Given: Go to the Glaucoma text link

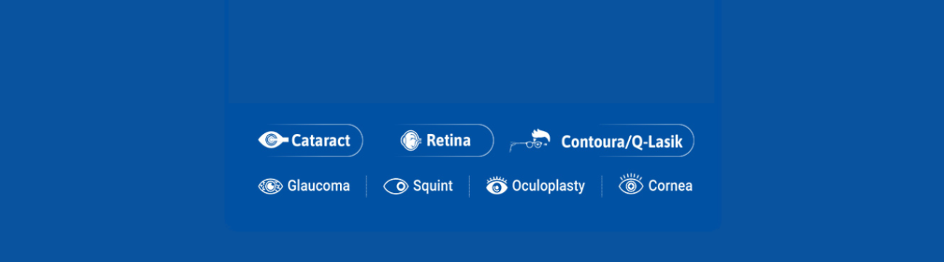Looking at the screenshot, I should [318, 186].
